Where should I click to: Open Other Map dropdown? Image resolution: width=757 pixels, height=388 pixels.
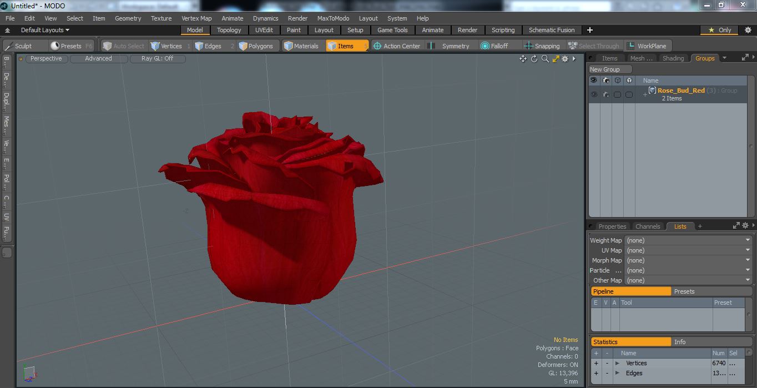[688, 280]
